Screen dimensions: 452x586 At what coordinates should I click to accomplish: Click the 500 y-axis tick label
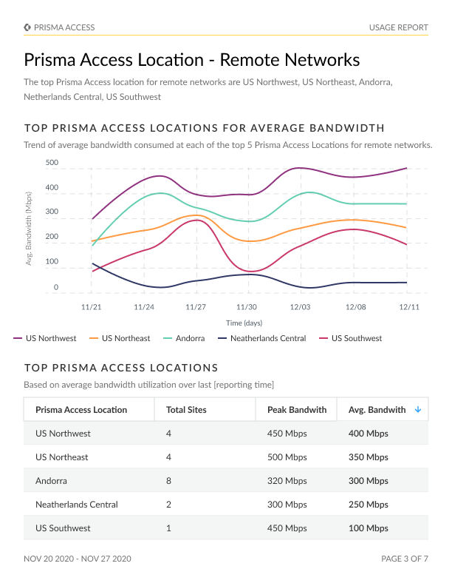pyautogui.click(x=52, y=163)
